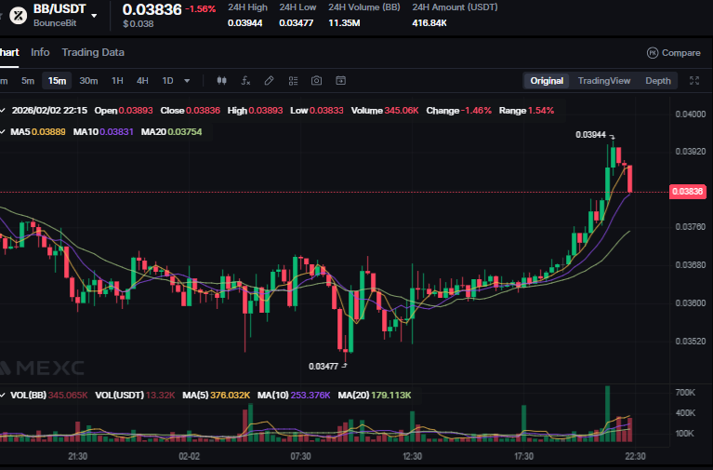
Task: Click the MA10 value 0.03831
Action: coord(116,132)
